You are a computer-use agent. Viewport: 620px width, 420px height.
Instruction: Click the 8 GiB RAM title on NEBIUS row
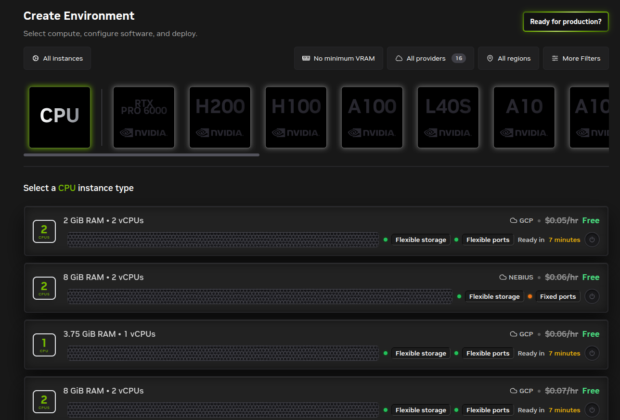(103, 277)
